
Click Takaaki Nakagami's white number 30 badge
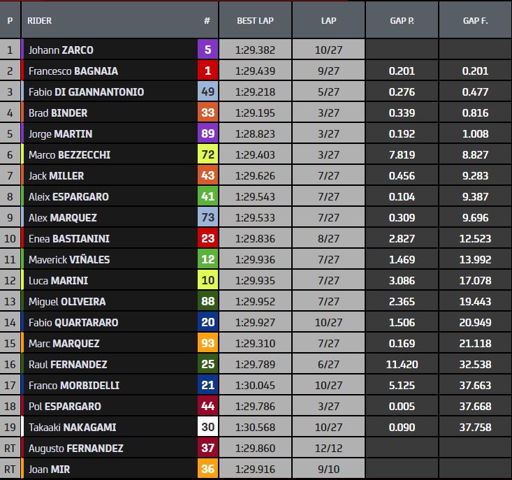[x=207, y=427]
